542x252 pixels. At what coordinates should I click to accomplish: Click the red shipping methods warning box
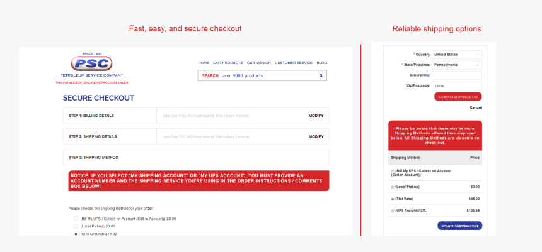(435, 136)
